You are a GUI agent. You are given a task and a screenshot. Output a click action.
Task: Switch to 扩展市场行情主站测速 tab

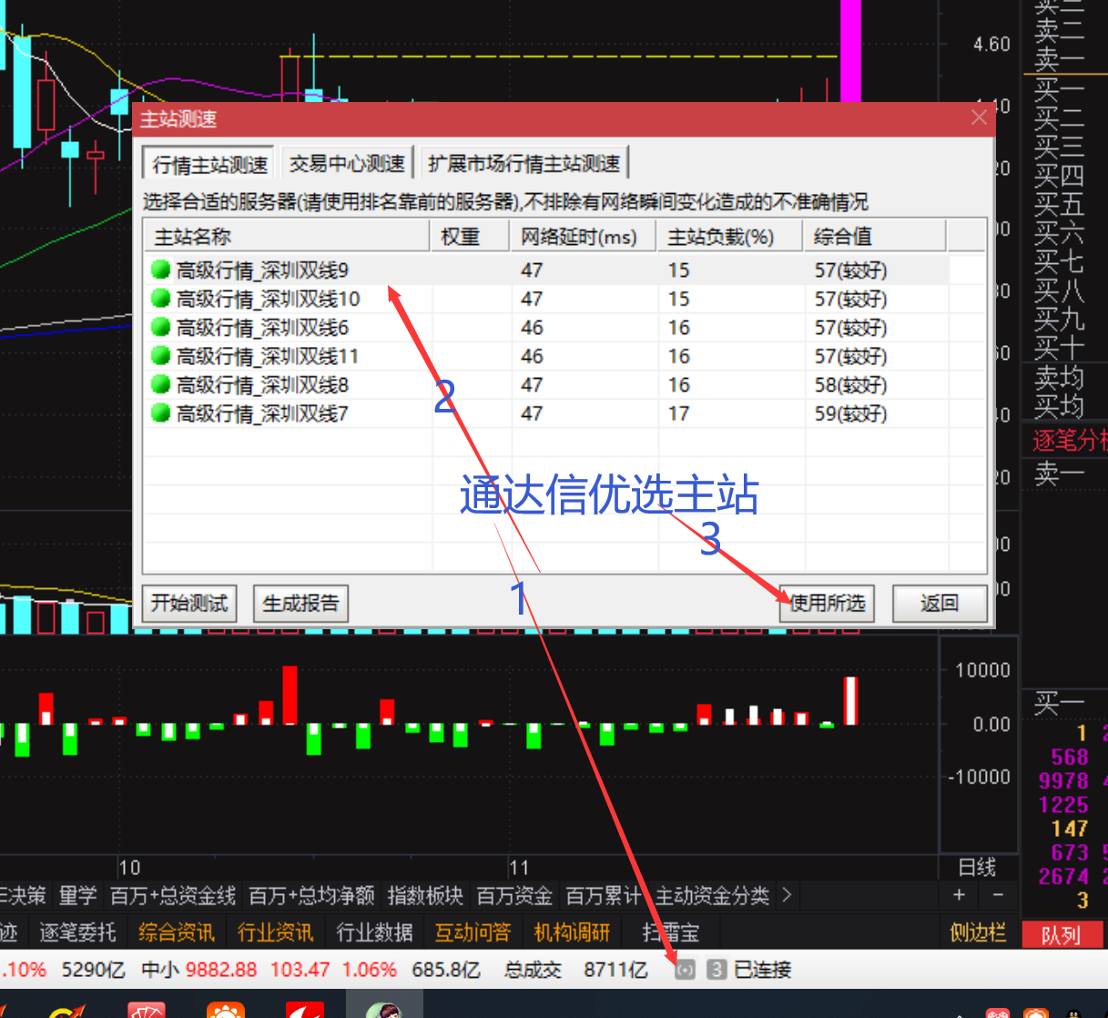[x=524, y=164]
